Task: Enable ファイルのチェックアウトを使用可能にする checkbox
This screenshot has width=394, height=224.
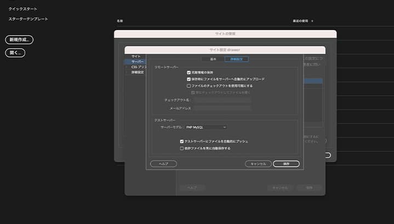Action: tap(189, 86)
